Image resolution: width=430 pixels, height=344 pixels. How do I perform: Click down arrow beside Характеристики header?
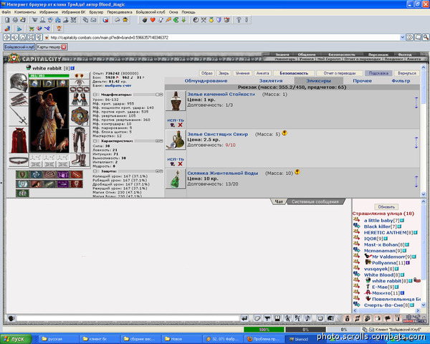point(161,141)
